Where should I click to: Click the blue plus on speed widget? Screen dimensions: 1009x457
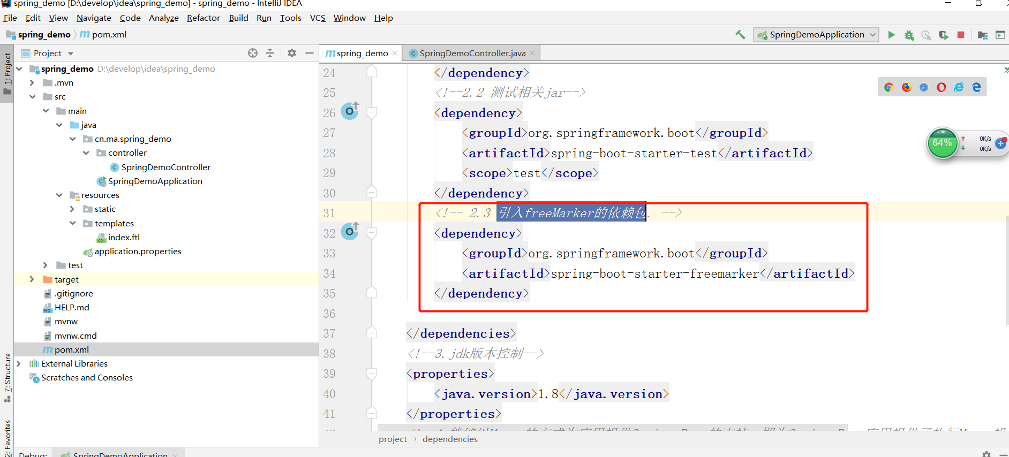(x=1000, y=143)
